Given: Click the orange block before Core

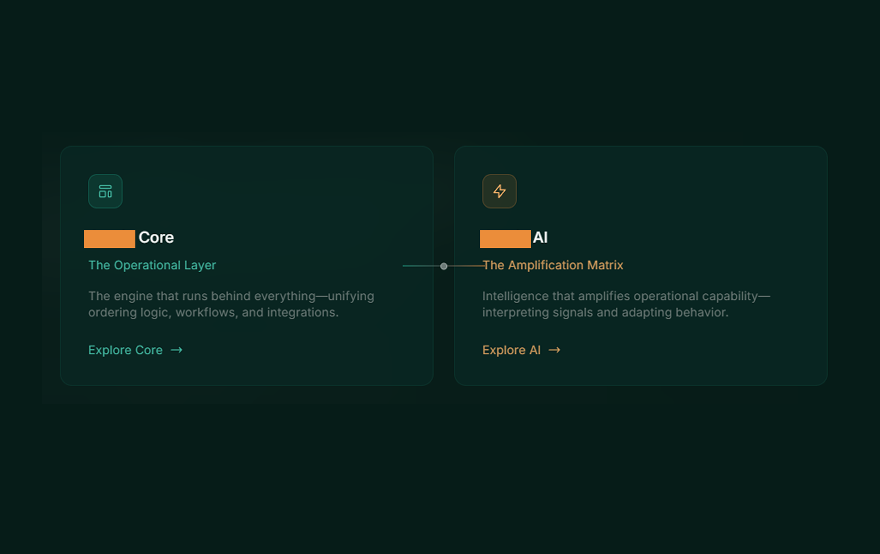Looking at the screenshot, I should click(109, 238).
